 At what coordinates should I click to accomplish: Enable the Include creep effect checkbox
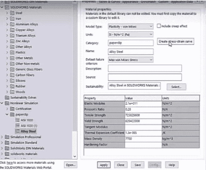click(x=159, y=26)
